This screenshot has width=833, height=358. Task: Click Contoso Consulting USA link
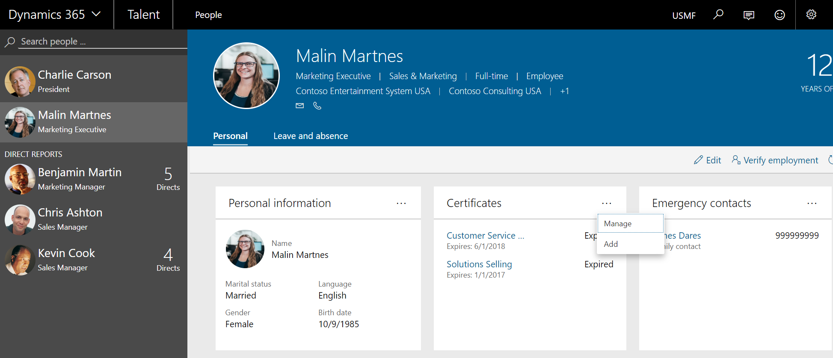tap(495, 91)
